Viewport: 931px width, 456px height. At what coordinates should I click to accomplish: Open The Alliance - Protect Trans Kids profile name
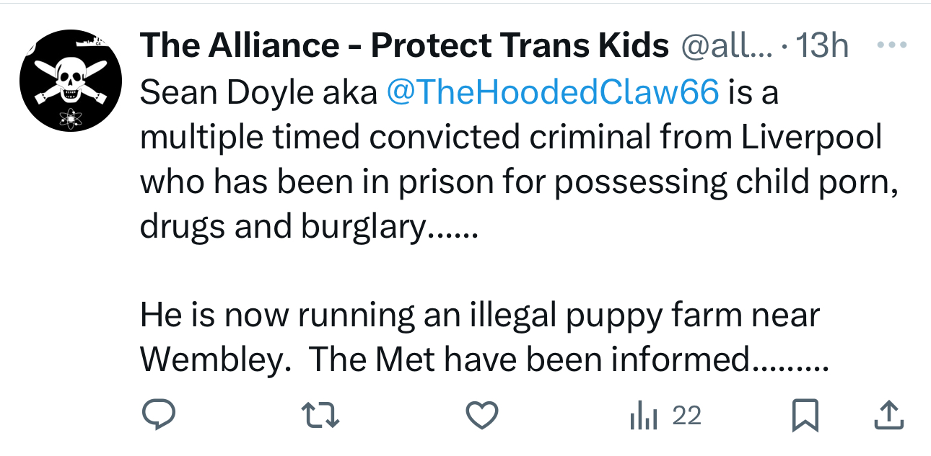click(404, 47)
